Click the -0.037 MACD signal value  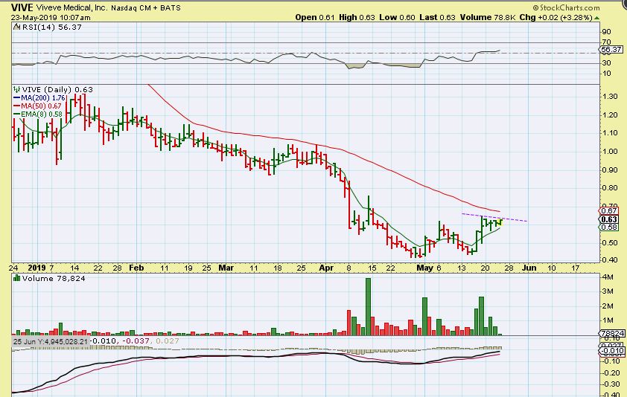click(136, 341)
